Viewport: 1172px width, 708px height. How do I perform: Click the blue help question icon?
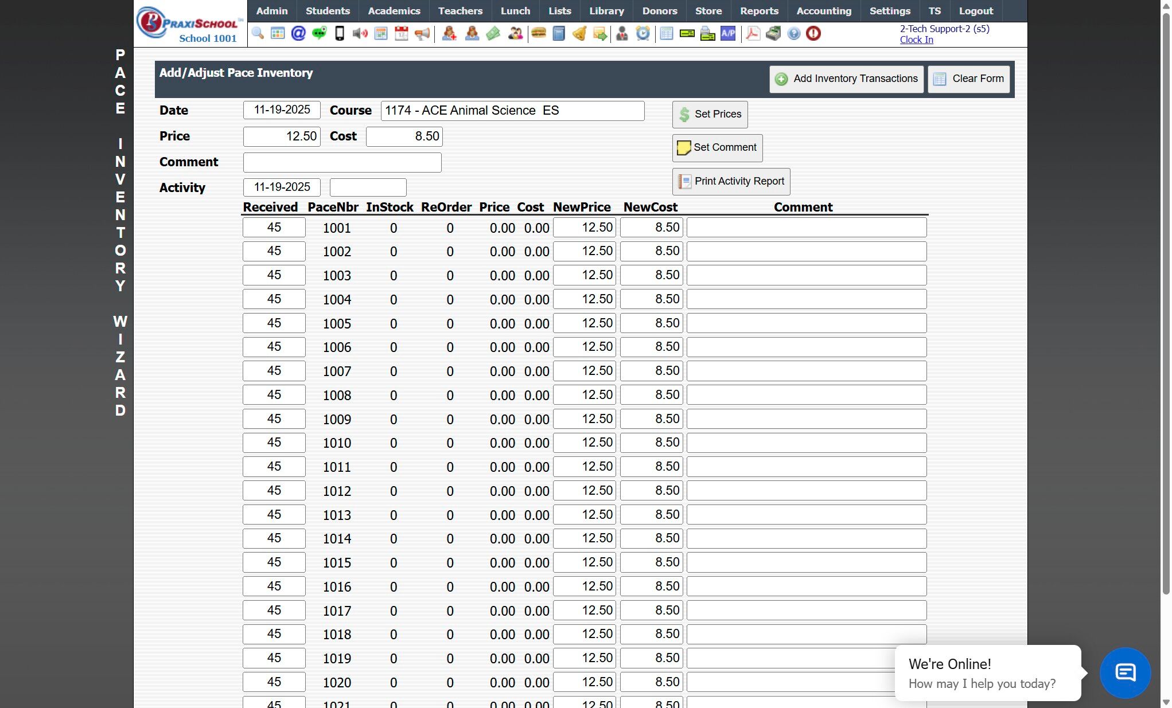793,34
